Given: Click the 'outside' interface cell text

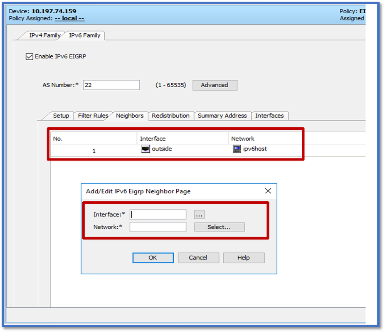Looking at the screenshot, I should point(162,149).
